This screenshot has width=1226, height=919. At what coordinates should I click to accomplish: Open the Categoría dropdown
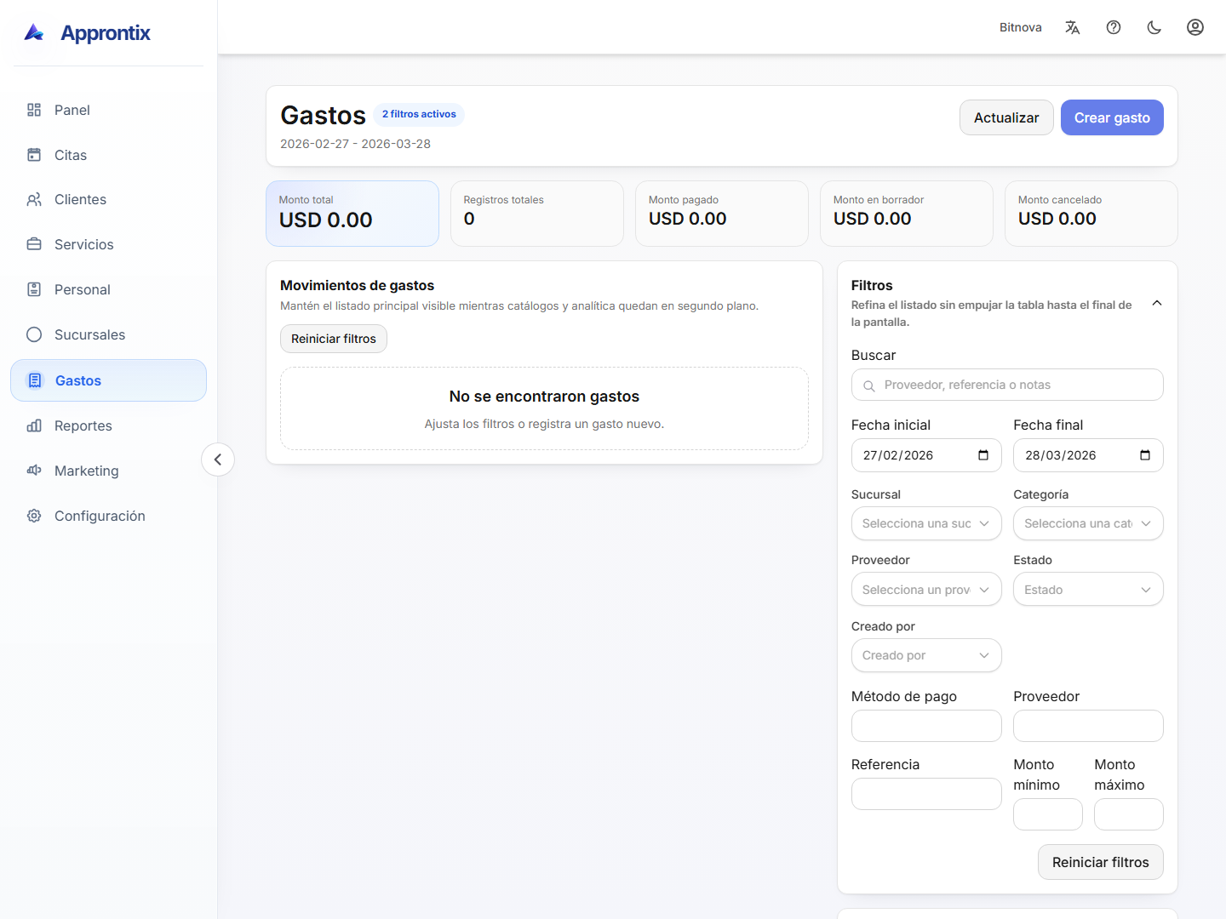click(x=1088, y=523)
